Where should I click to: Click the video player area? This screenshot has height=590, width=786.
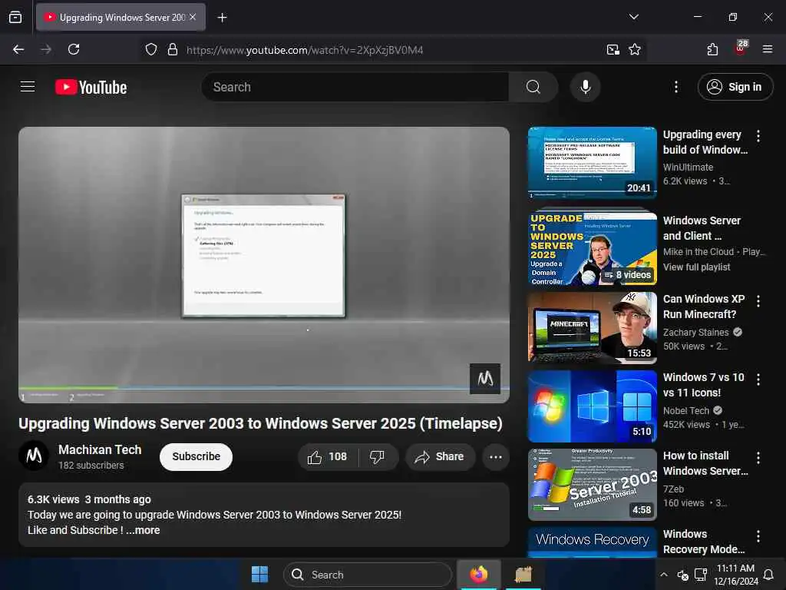264,264
